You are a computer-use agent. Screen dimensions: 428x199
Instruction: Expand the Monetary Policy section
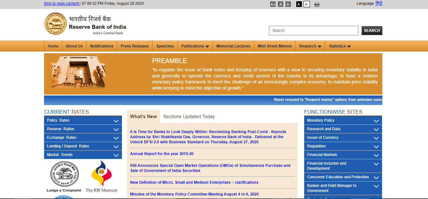[343, 120]
